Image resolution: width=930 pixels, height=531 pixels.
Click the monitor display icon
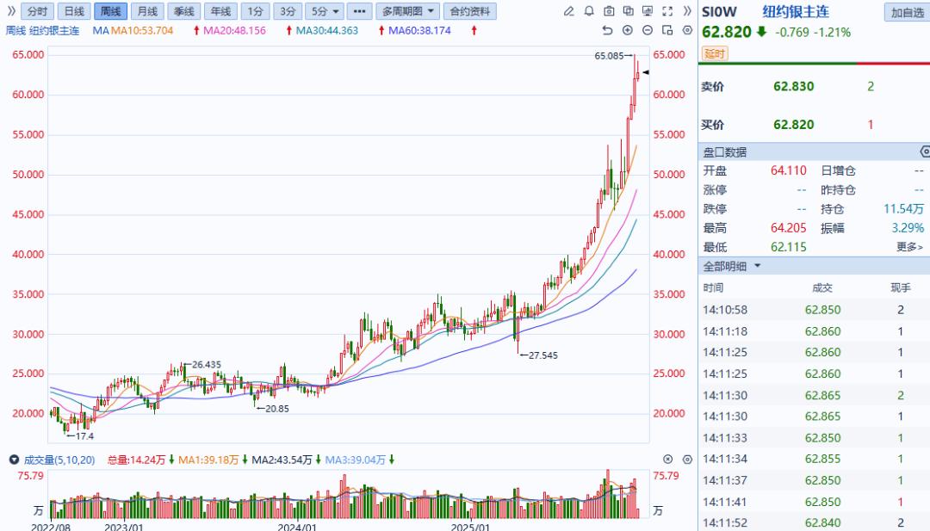(x=648, y=11)
